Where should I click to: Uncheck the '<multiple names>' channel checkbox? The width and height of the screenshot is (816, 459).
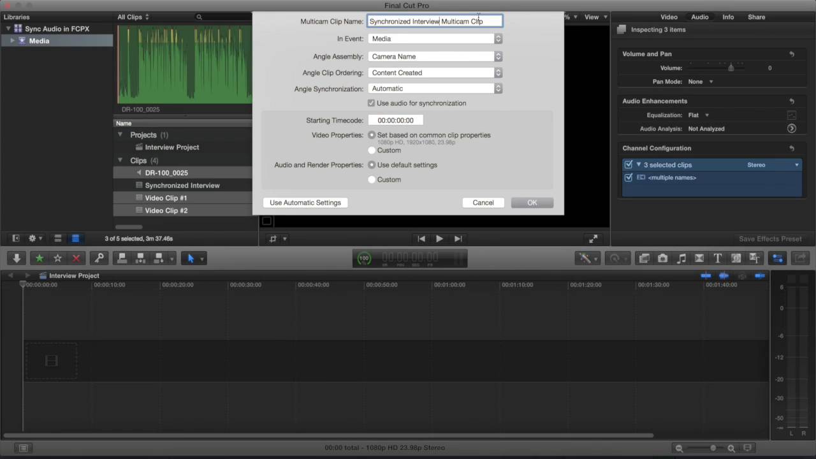629,177
